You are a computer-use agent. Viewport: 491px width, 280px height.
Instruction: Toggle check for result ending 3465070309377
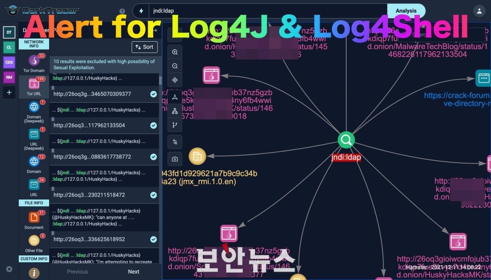point(153,94)
